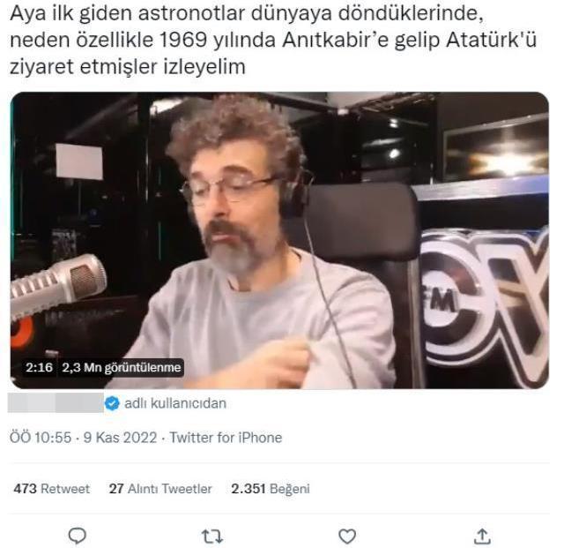Click the ÖÖ 10:55 timestamp
This screenshot has width=564, height=548.
point(41,438)
